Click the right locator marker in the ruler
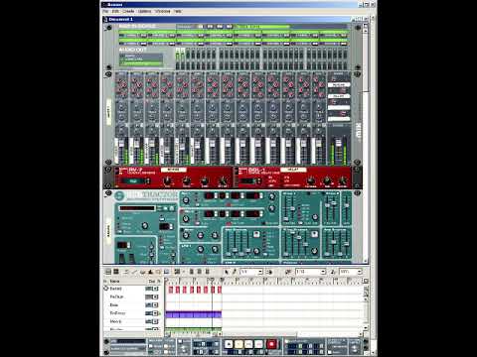 click(x=223, y=281)
